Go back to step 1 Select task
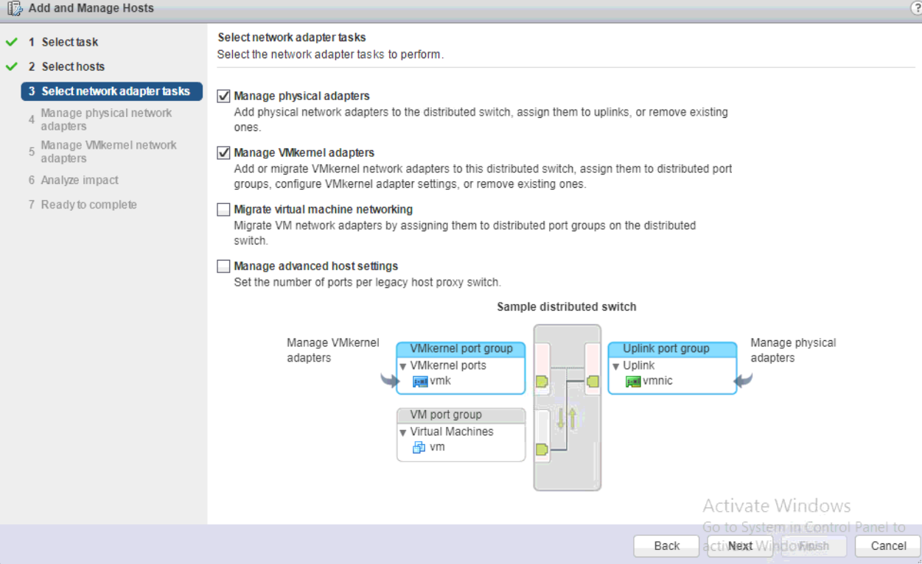The image size is (922, 564). (x=69, y=42)
